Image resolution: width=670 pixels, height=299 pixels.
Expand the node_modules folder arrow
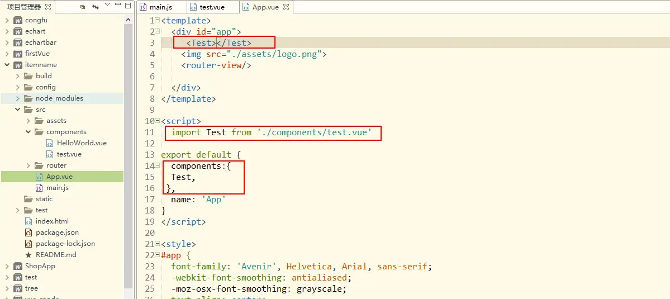17,98
